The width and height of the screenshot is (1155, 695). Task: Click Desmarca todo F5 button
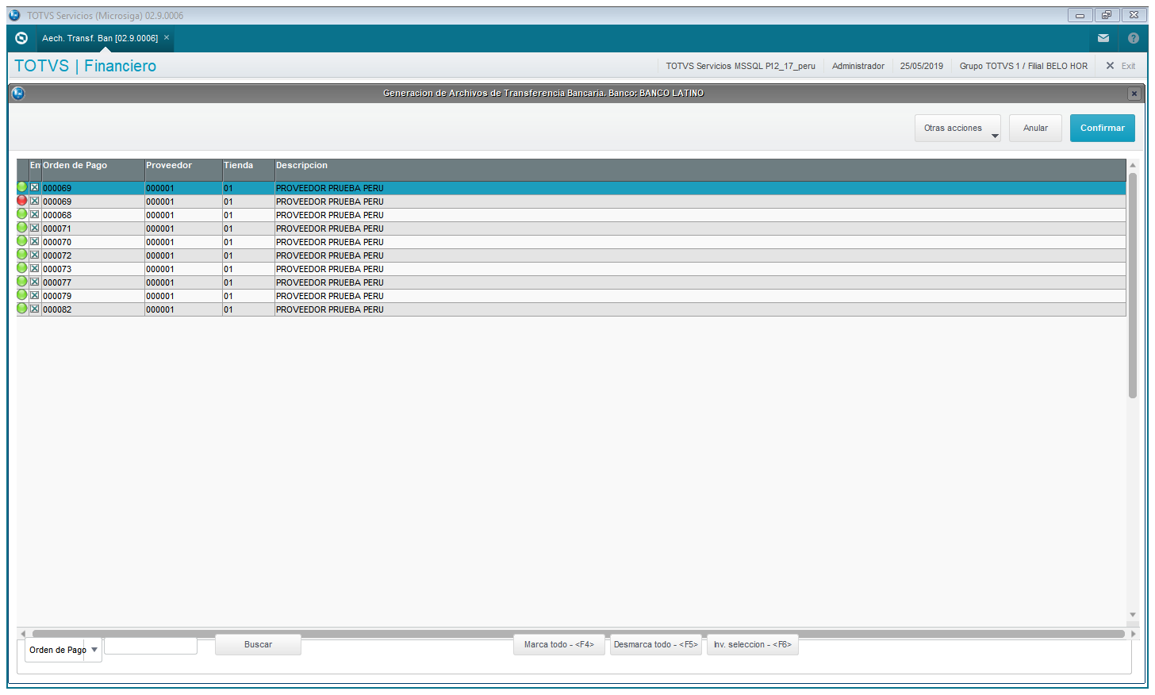[x=656, y=644]
